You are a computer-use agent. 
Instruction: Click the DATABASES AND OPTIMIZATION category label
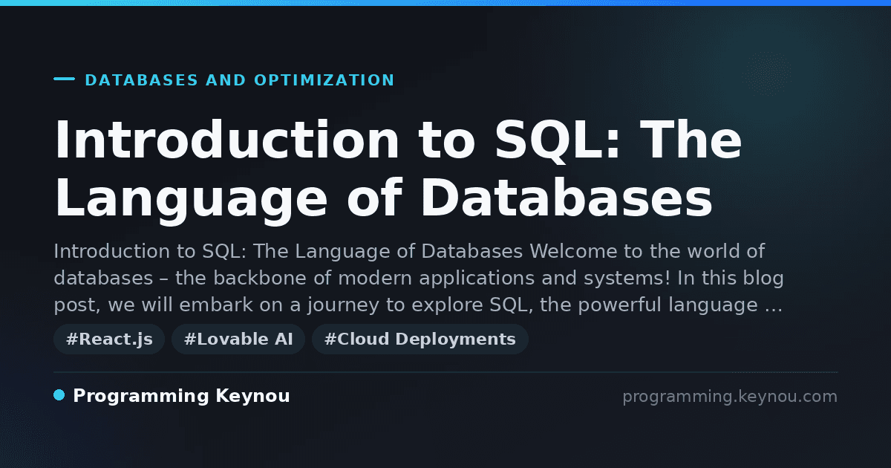click(240, 80)
